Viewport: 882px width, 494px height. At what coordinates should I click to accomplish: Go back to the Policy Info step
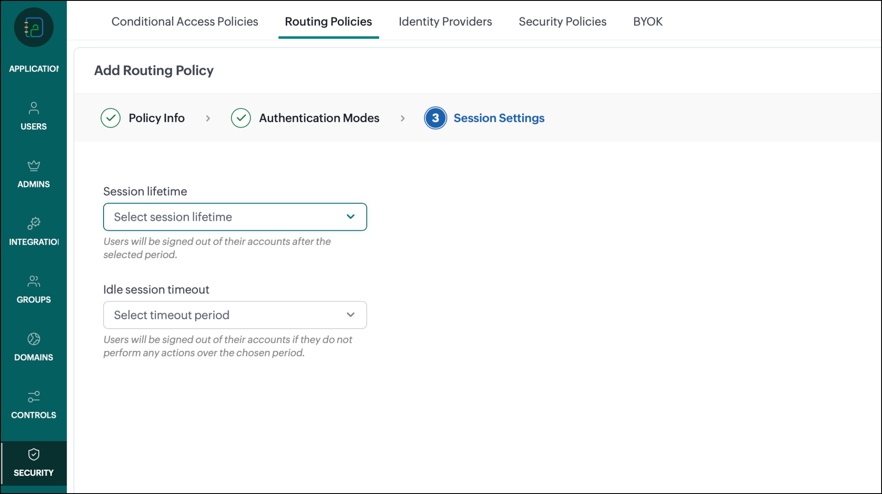(x=156, y=118)
